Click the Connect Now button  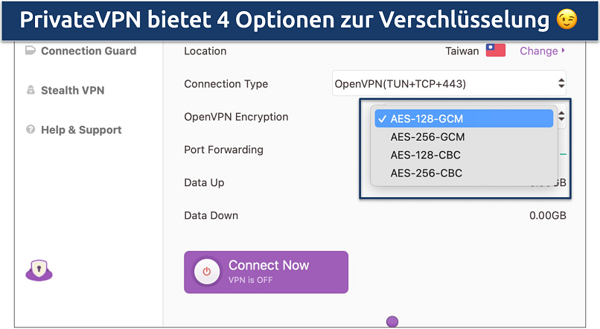click(266, 272)
